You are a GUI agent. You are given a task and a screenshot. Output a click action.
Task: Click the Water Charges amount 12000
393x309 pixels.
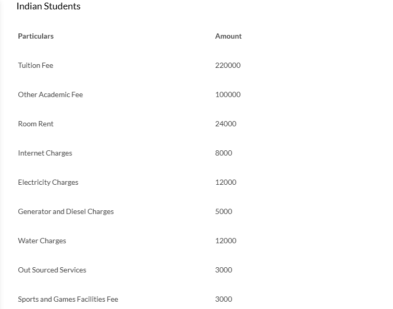pyautogui.click(x=226, y=241)
